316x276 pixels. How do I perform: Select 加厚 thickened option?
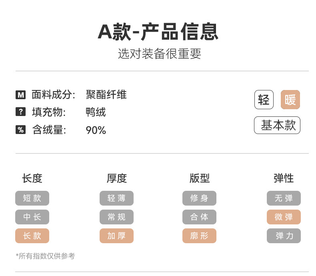116,236
